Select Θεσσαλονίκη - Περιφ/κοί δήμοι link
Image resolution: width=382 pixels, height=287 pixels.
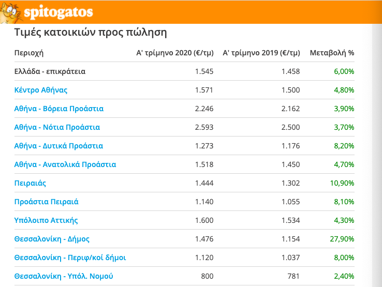click(x=70, y=258)
